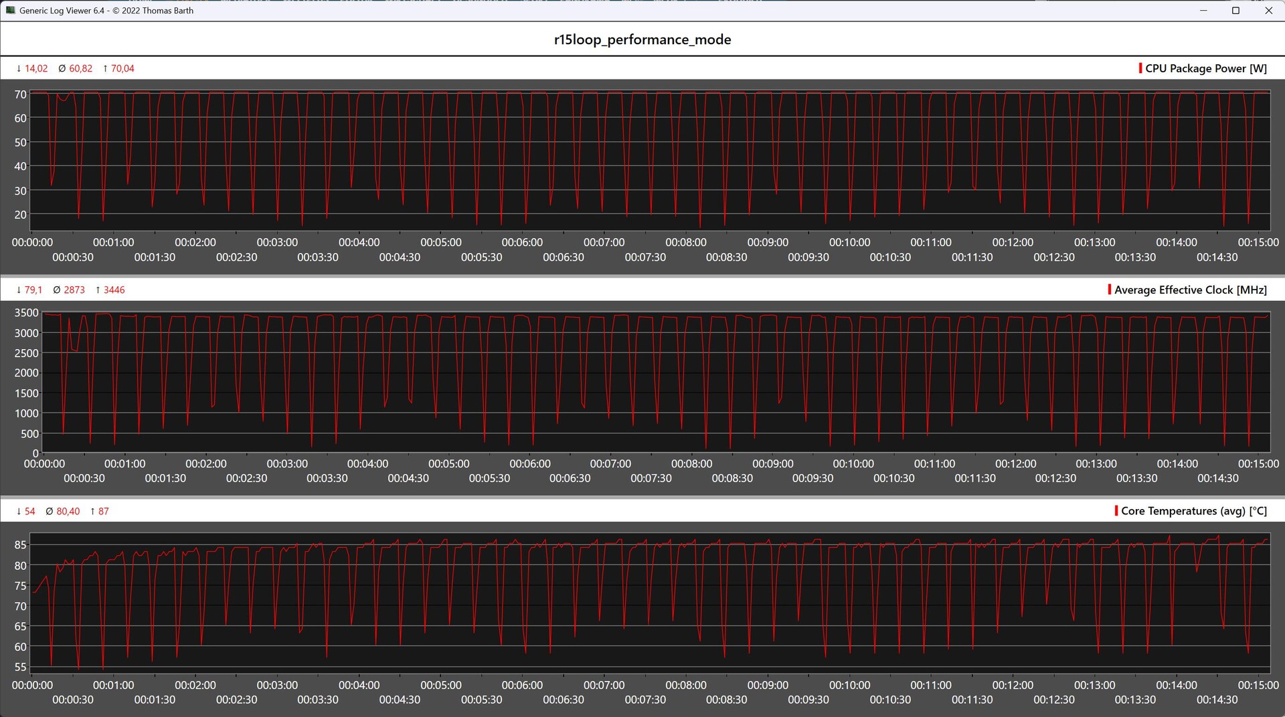Click the average value 80,40 for core temperature

pyautogui.click(x=68, y=511)
